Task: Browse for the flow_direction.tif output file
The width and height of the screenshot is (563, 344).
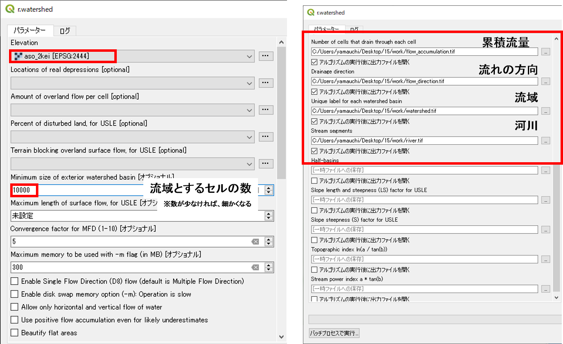Action: [x=546, y=82]
